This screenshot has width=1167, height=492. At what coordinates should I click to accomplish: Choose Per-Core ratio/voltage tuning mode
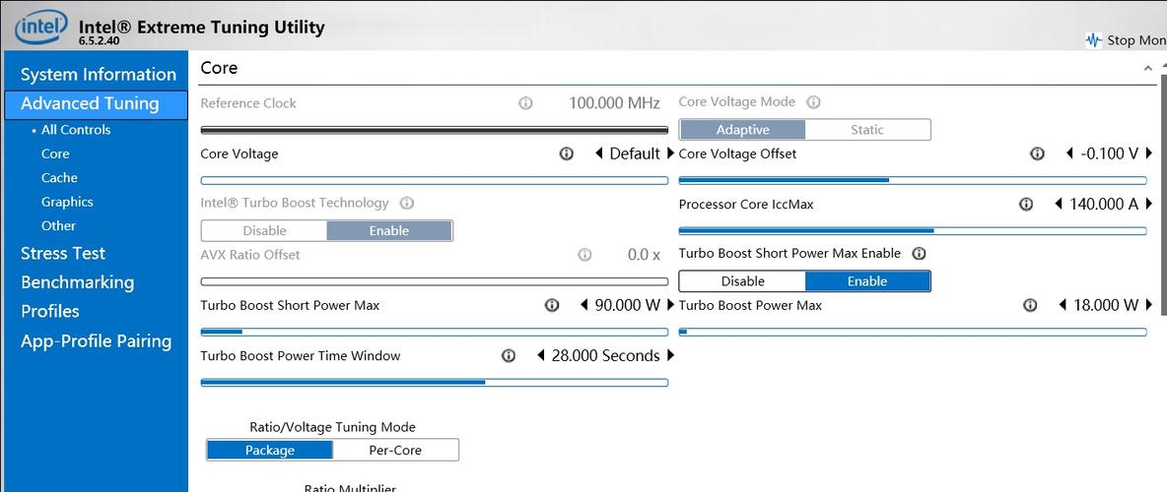click(395, 450)
